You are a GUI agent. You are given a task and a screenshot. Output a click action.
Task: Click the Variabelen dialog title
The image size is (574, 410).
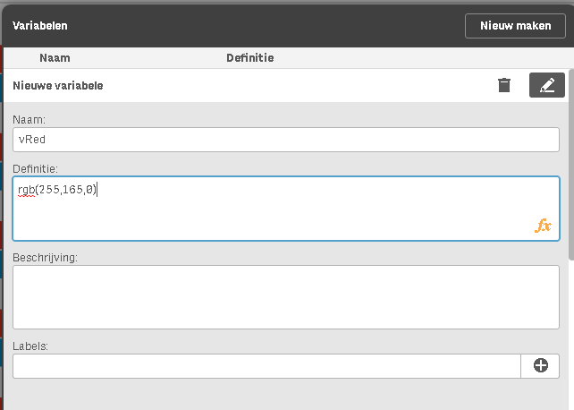[40, 26]
